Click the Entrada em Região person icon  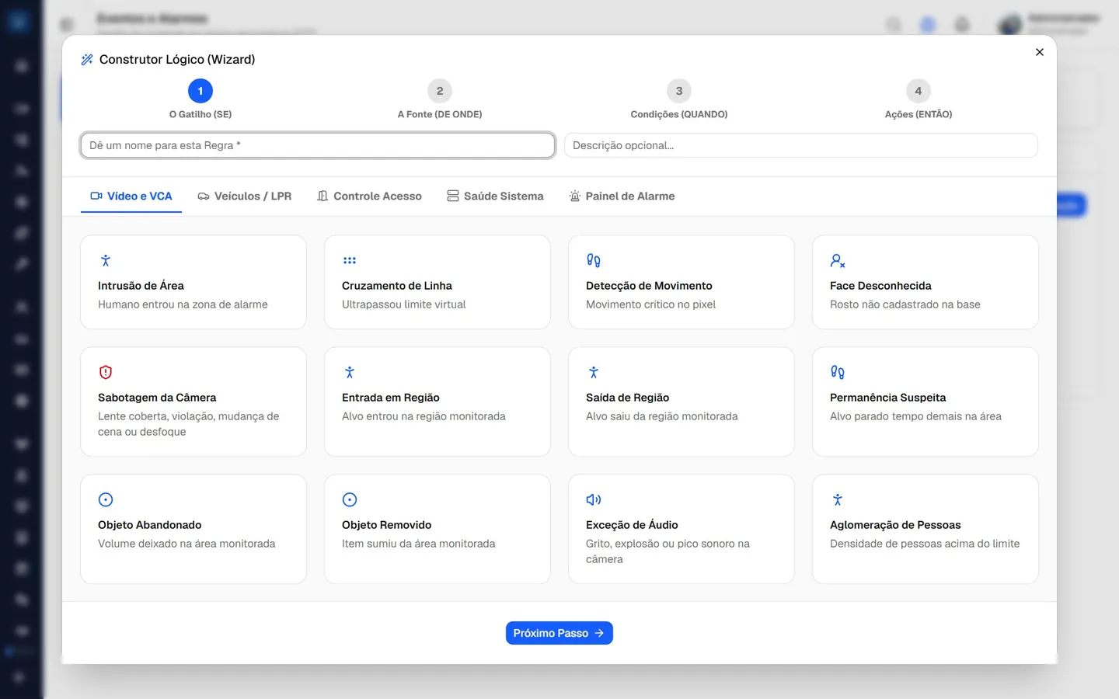pyautogui.click(x=350, y=373)
